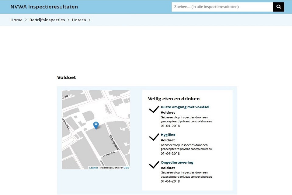
Task: Click the Veilig eten en drinken heading
Action: 174,99
